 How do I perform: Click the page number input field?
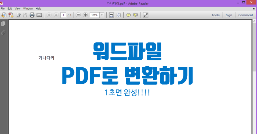[x=63, y=15]
